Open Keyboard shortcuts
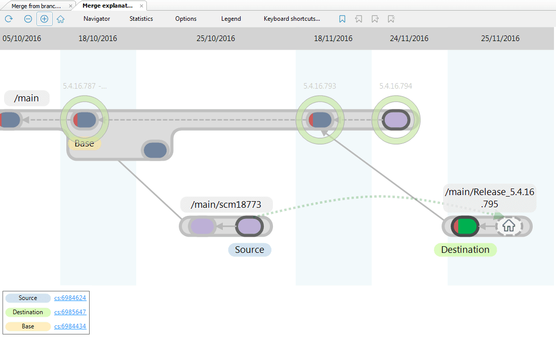Image resolution: width=556 pixels, height=339 pixels. [292, 19]
